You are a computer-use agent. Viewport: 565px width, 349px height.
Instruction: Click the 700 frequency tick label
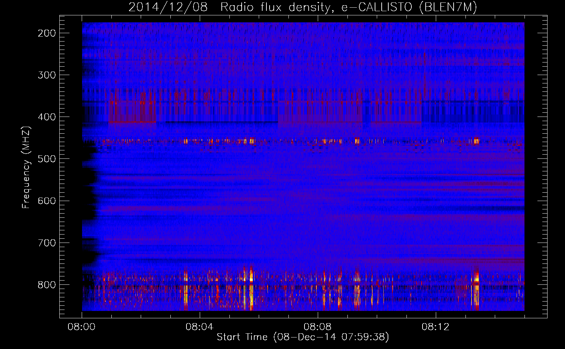click(47, 243)
